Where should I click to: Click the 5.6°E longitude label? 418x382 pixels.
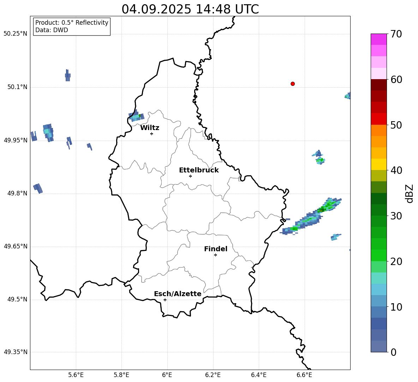coord(76,375)
